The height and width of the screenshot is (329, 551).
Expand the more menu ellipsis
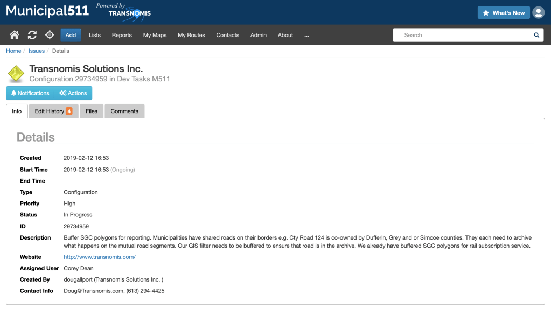click(x=306, y=35)
